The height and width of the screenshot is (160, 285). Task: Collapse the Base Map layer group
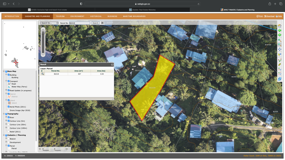4,71
